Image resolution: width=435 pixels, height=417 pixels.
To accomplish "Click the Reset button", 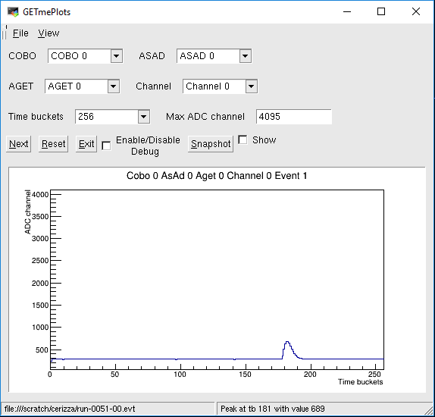I will (53, 144).
